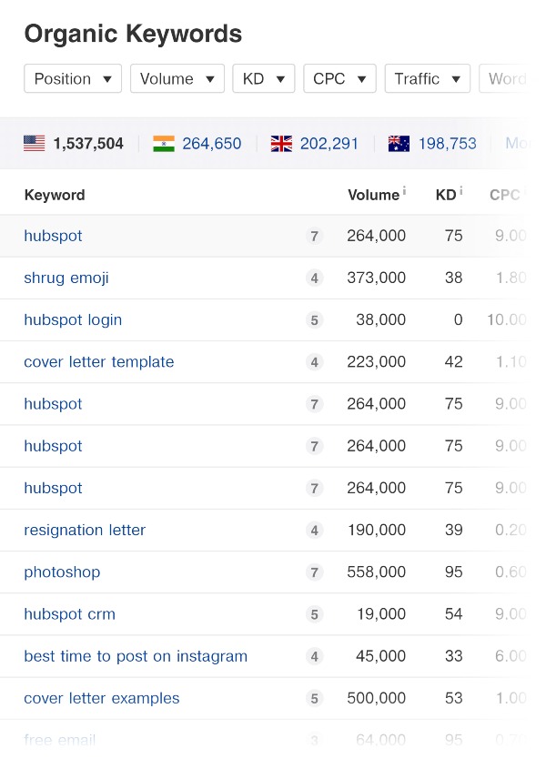
Task: Expand the Traffic filter dropdown
Action: (428, 79)
